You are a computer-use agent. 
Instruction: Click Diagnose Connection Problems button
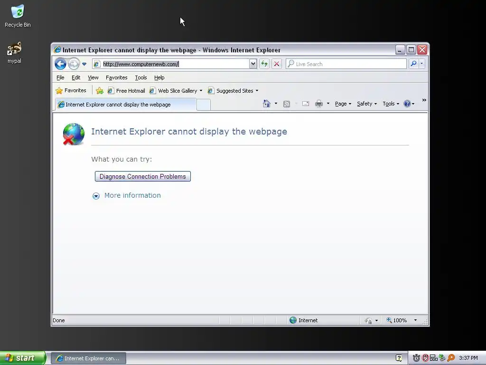click(142, 176)
